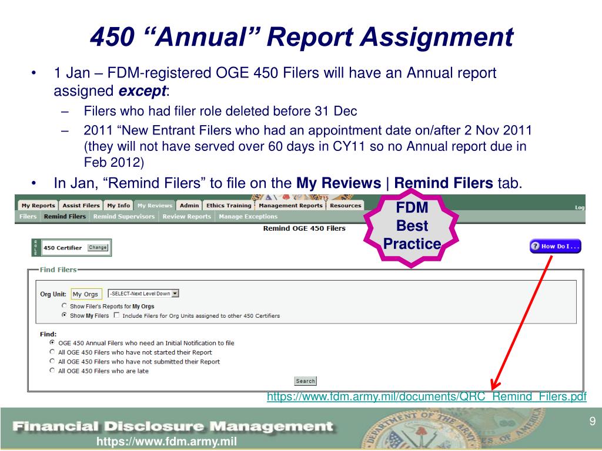Check Include Filers for other 450 Certifiers
The image size is (602, 451).
117,315
